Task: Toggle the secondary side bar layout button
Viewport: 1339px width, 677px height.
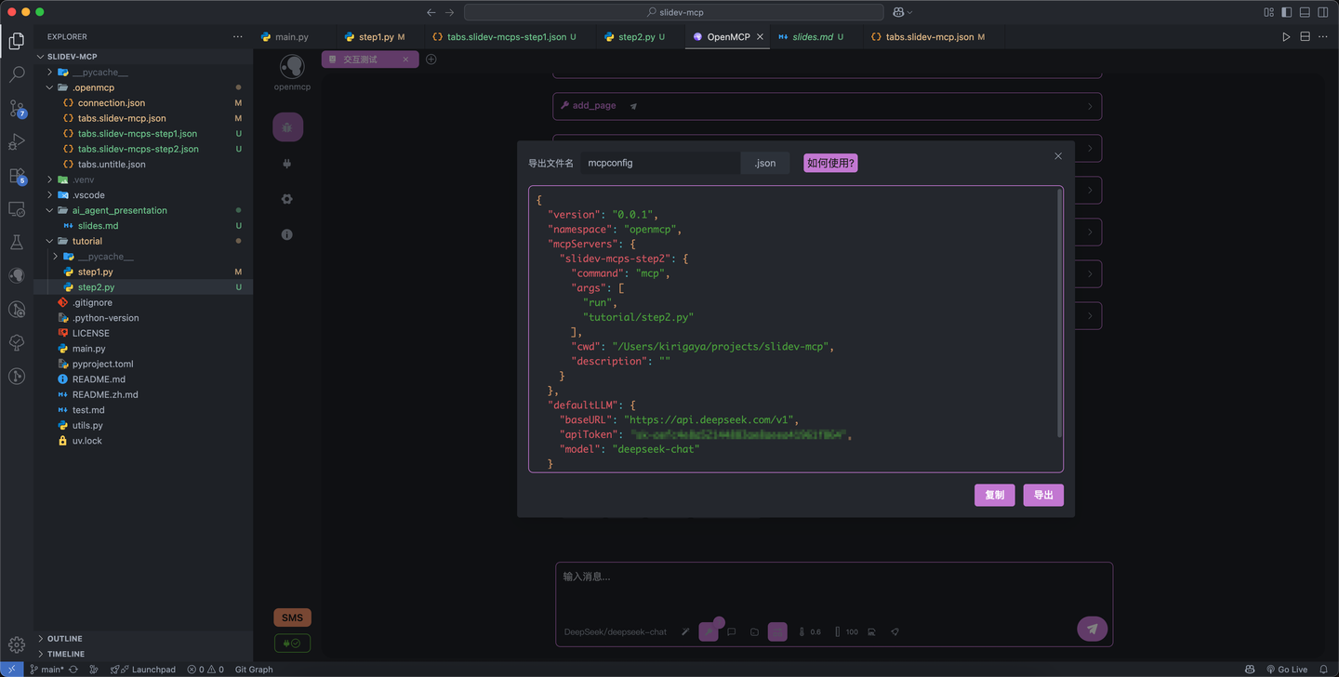Action: 1323,12
